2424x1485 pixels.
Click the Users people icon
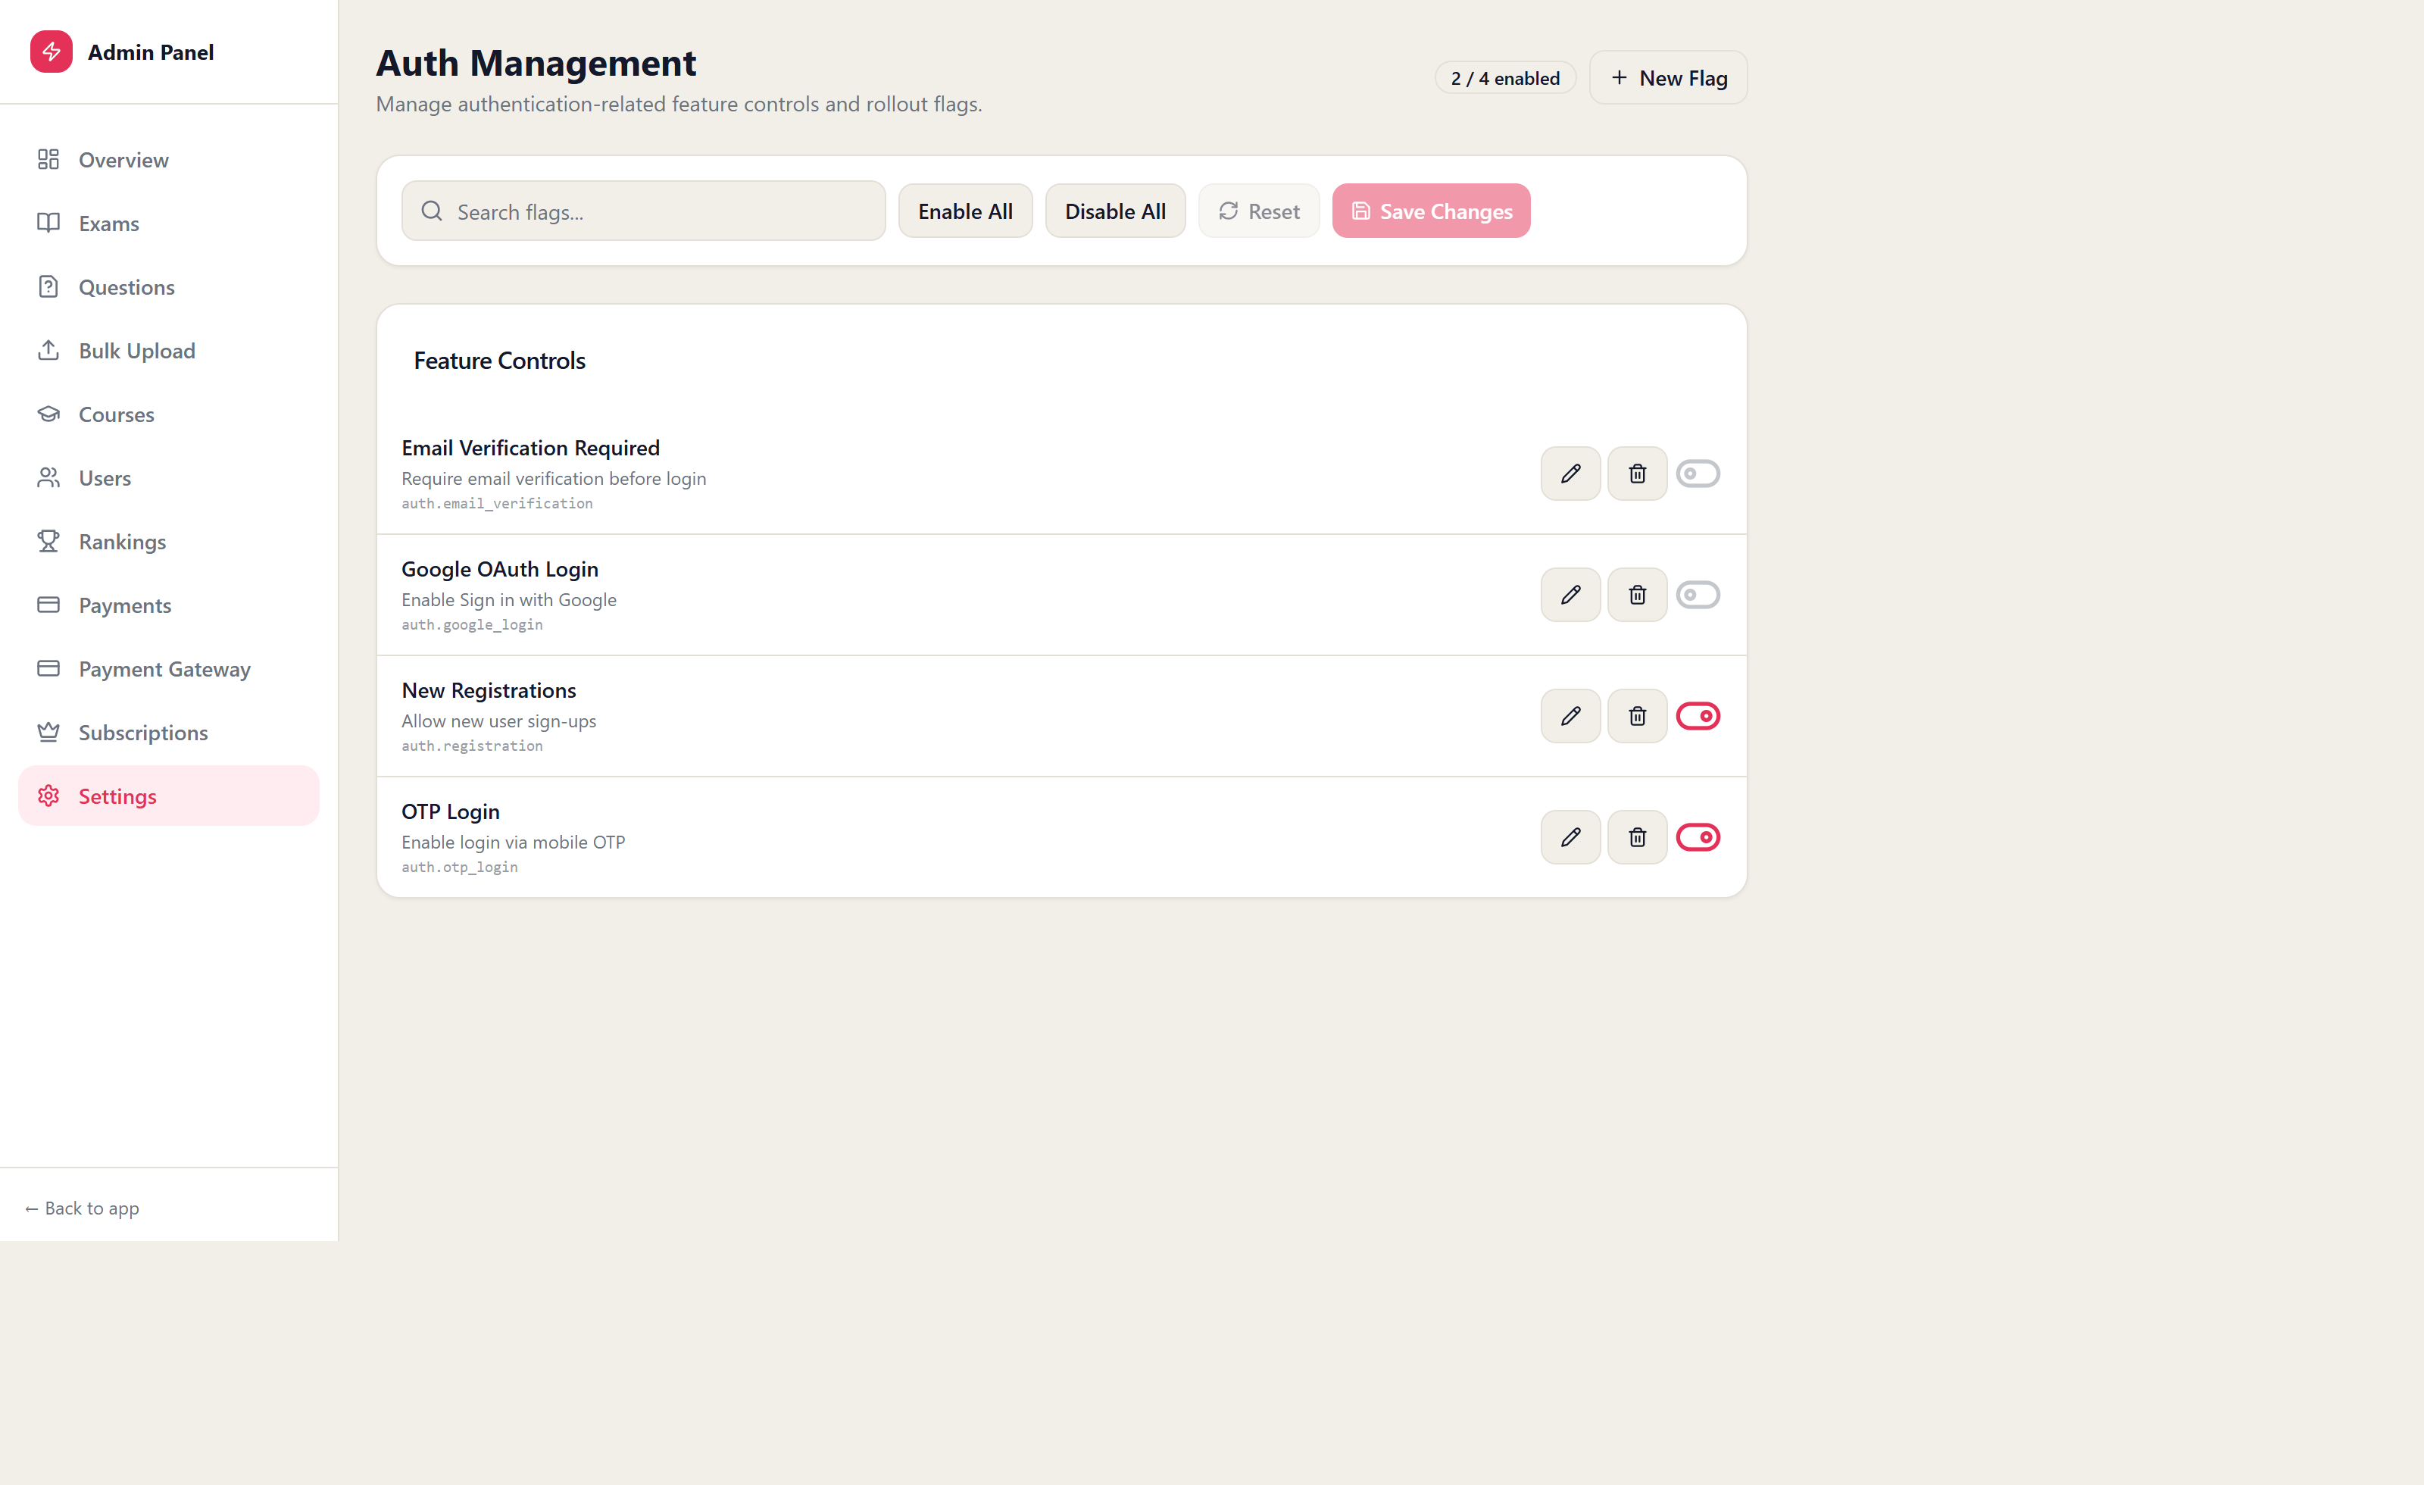click(48, 477)
